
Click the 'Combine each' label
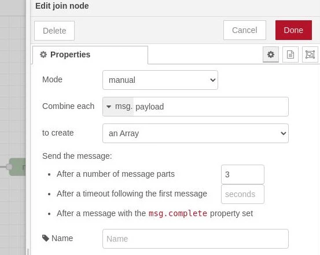coord(68,106)
